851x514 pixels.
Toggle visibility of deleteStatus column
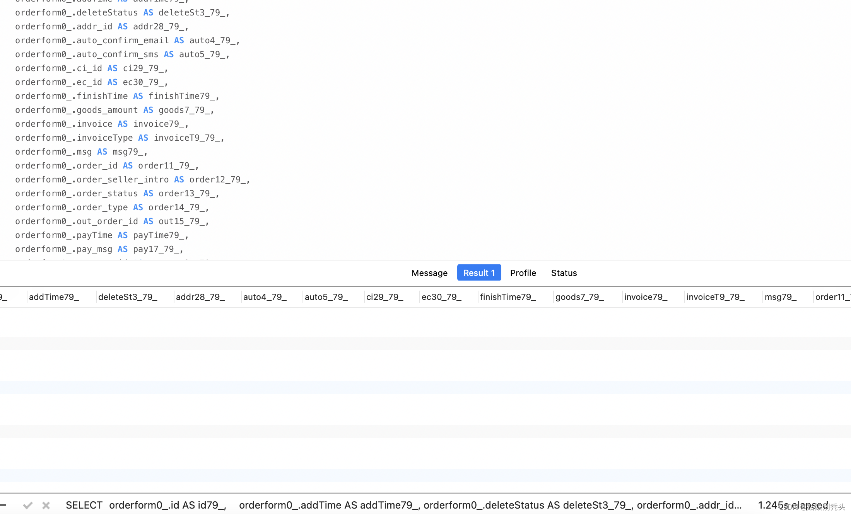click(x=128, y=296)
